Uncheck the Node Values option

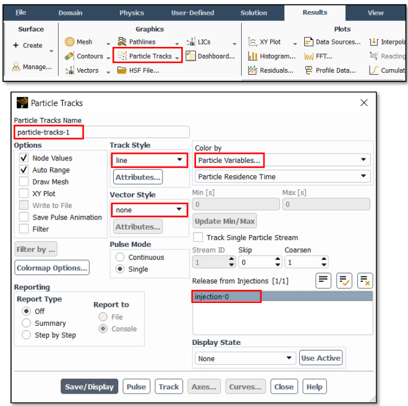[23, 158]
